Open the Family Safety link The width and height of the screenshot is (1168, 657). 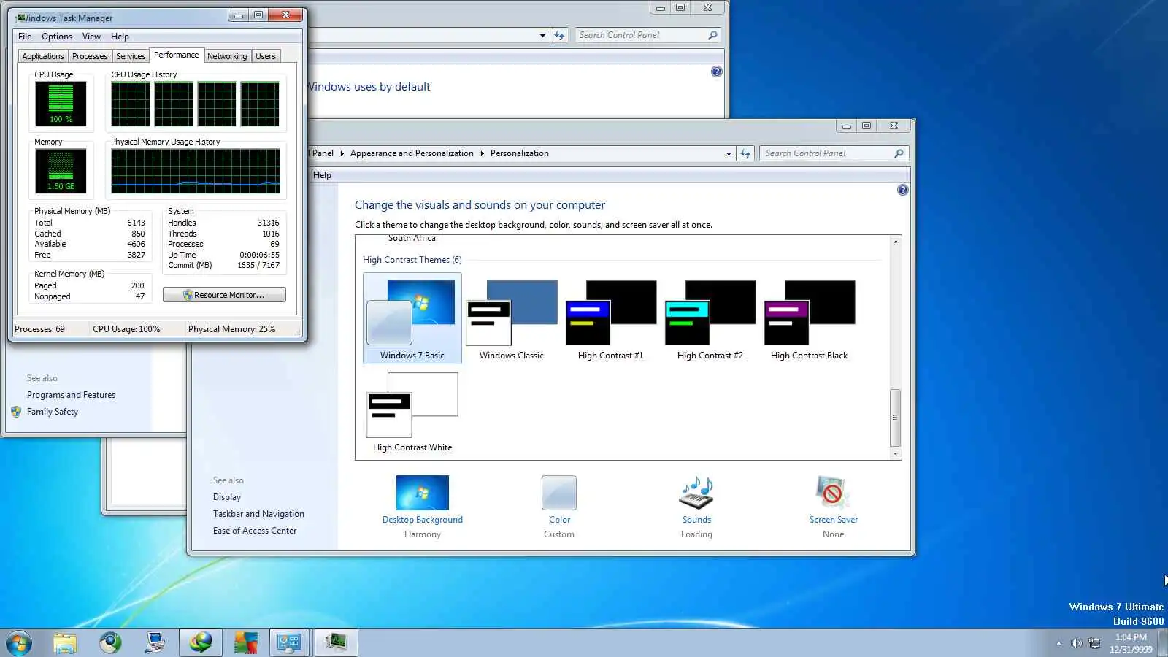click(53, 412)
